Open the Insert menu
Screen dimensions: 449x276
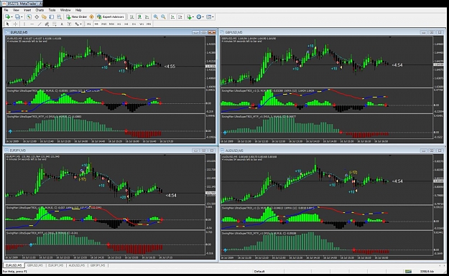pos(27,10)
